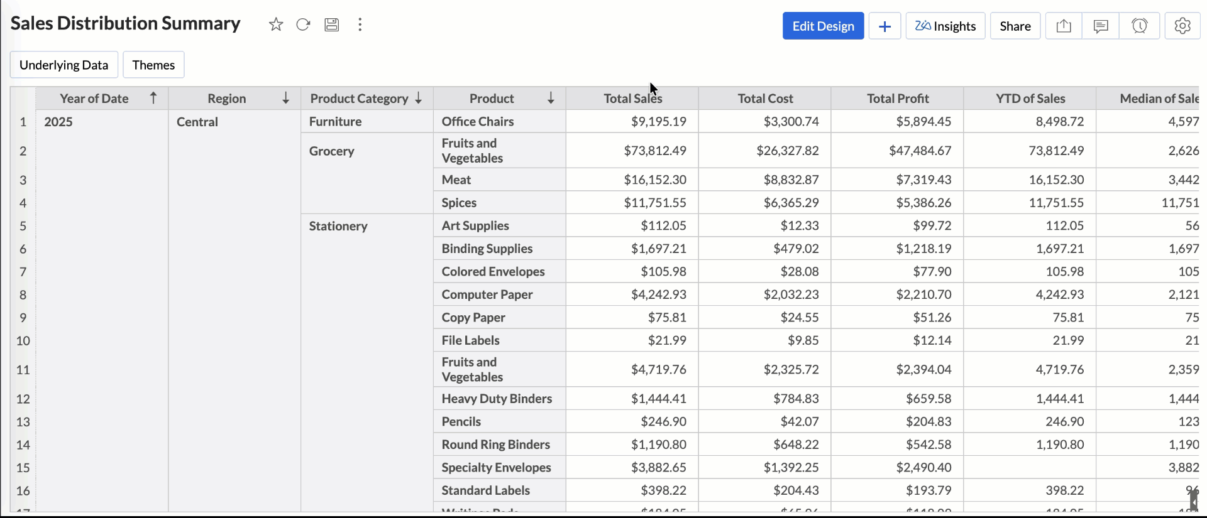Open the export icon in the toolbar

[1063, 26]
